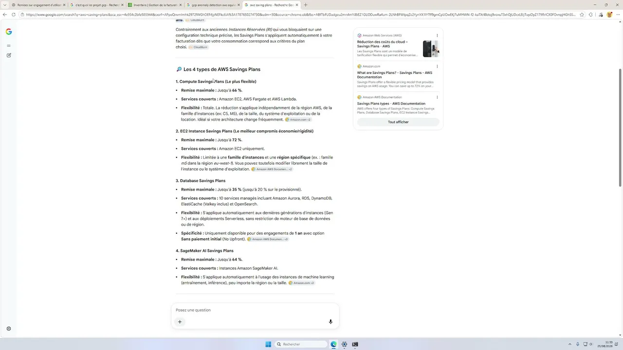Click the 'Amazon Web Services (AWS)' source name
The height and width of the screenshot is (350, 623).
tap(382, 35)
